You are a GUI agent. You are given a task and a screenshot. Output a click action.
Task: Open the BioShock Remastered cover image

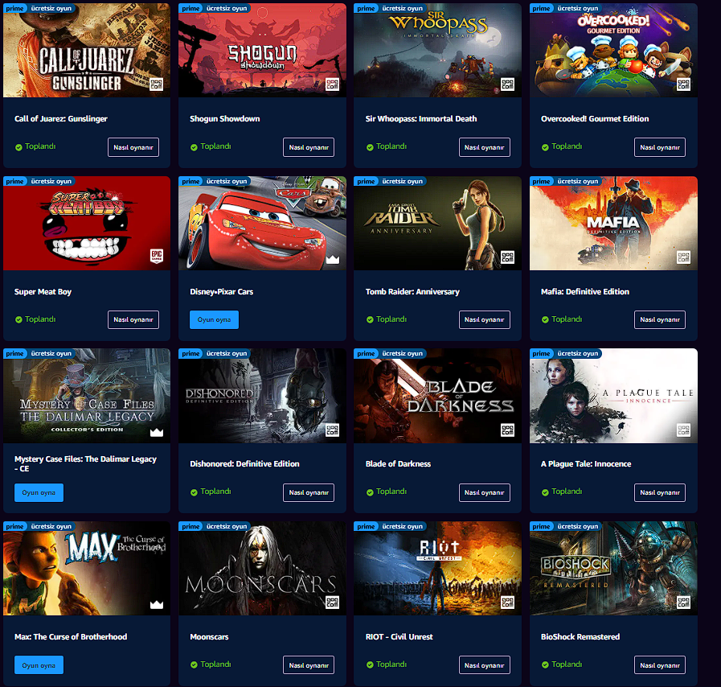613,568
